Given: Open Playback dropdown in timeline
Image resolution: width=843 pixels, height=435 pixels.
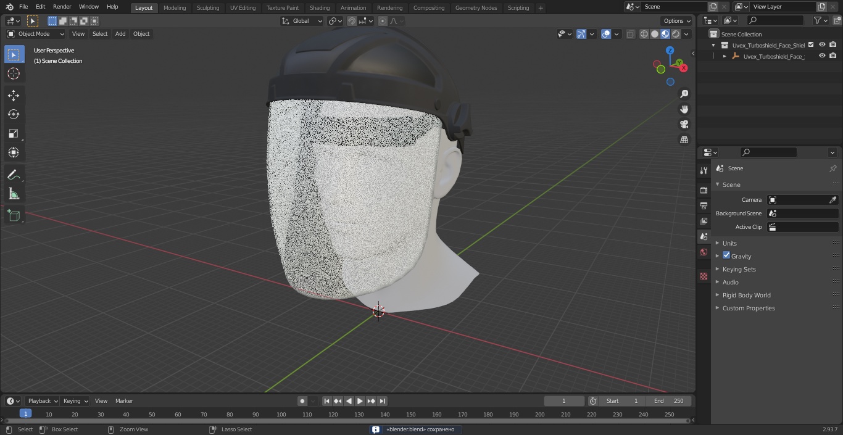Looking at the screenshot, I should 42,401.
